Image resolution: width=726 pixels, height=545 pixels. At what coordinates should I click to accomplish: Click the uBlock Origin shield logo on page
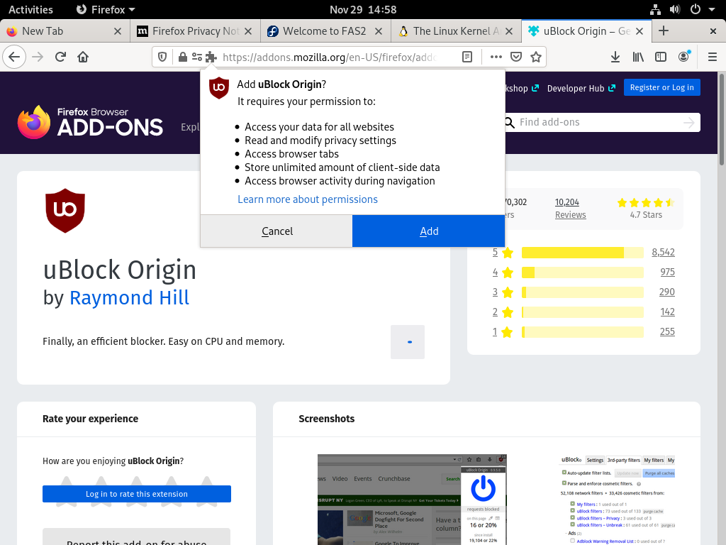65,210
